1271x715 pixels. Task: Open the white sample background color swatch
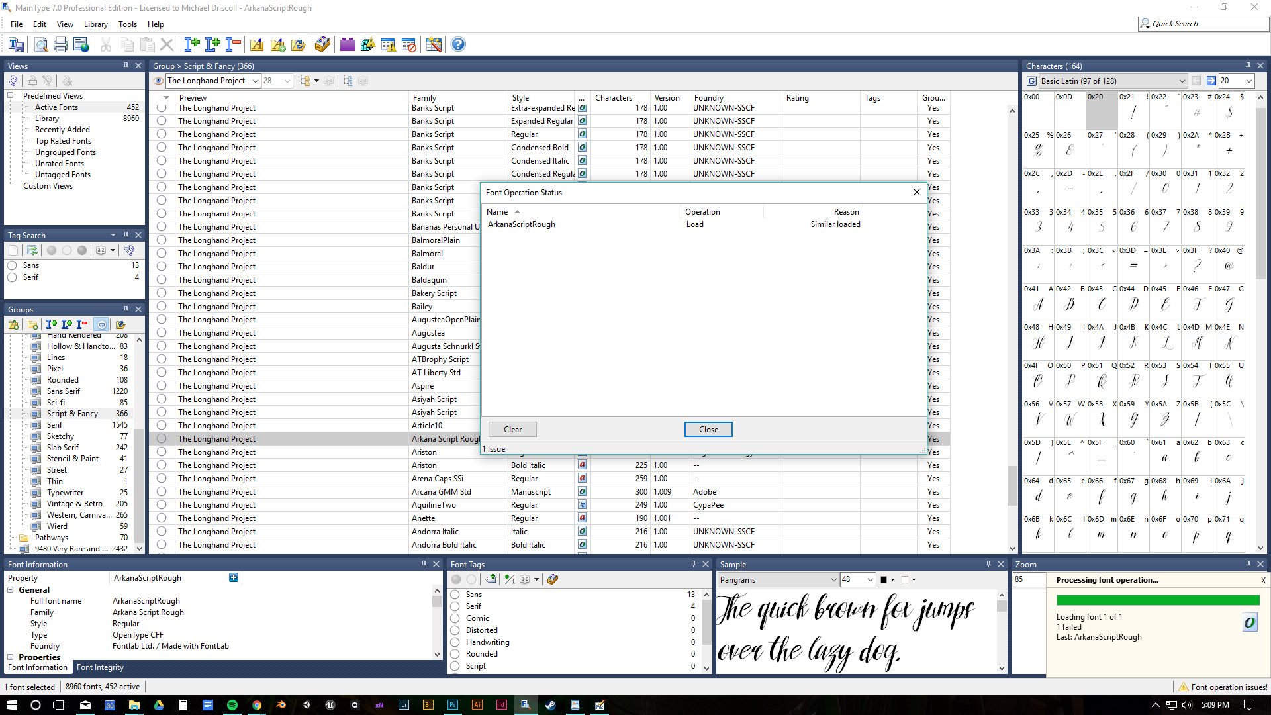pyautogui.click(x=904, y=580)
